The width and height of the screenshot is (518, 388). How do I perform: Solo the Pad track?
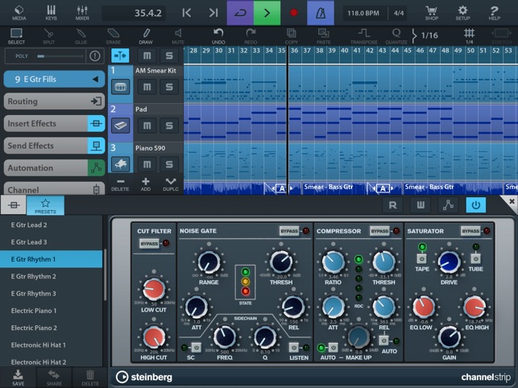[168, 126]
